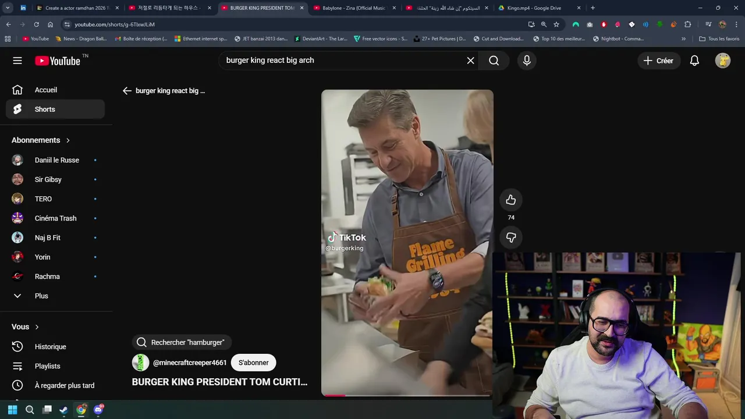
Task: Click Chrome icon in the taskbar
Action: click(81, 410)
